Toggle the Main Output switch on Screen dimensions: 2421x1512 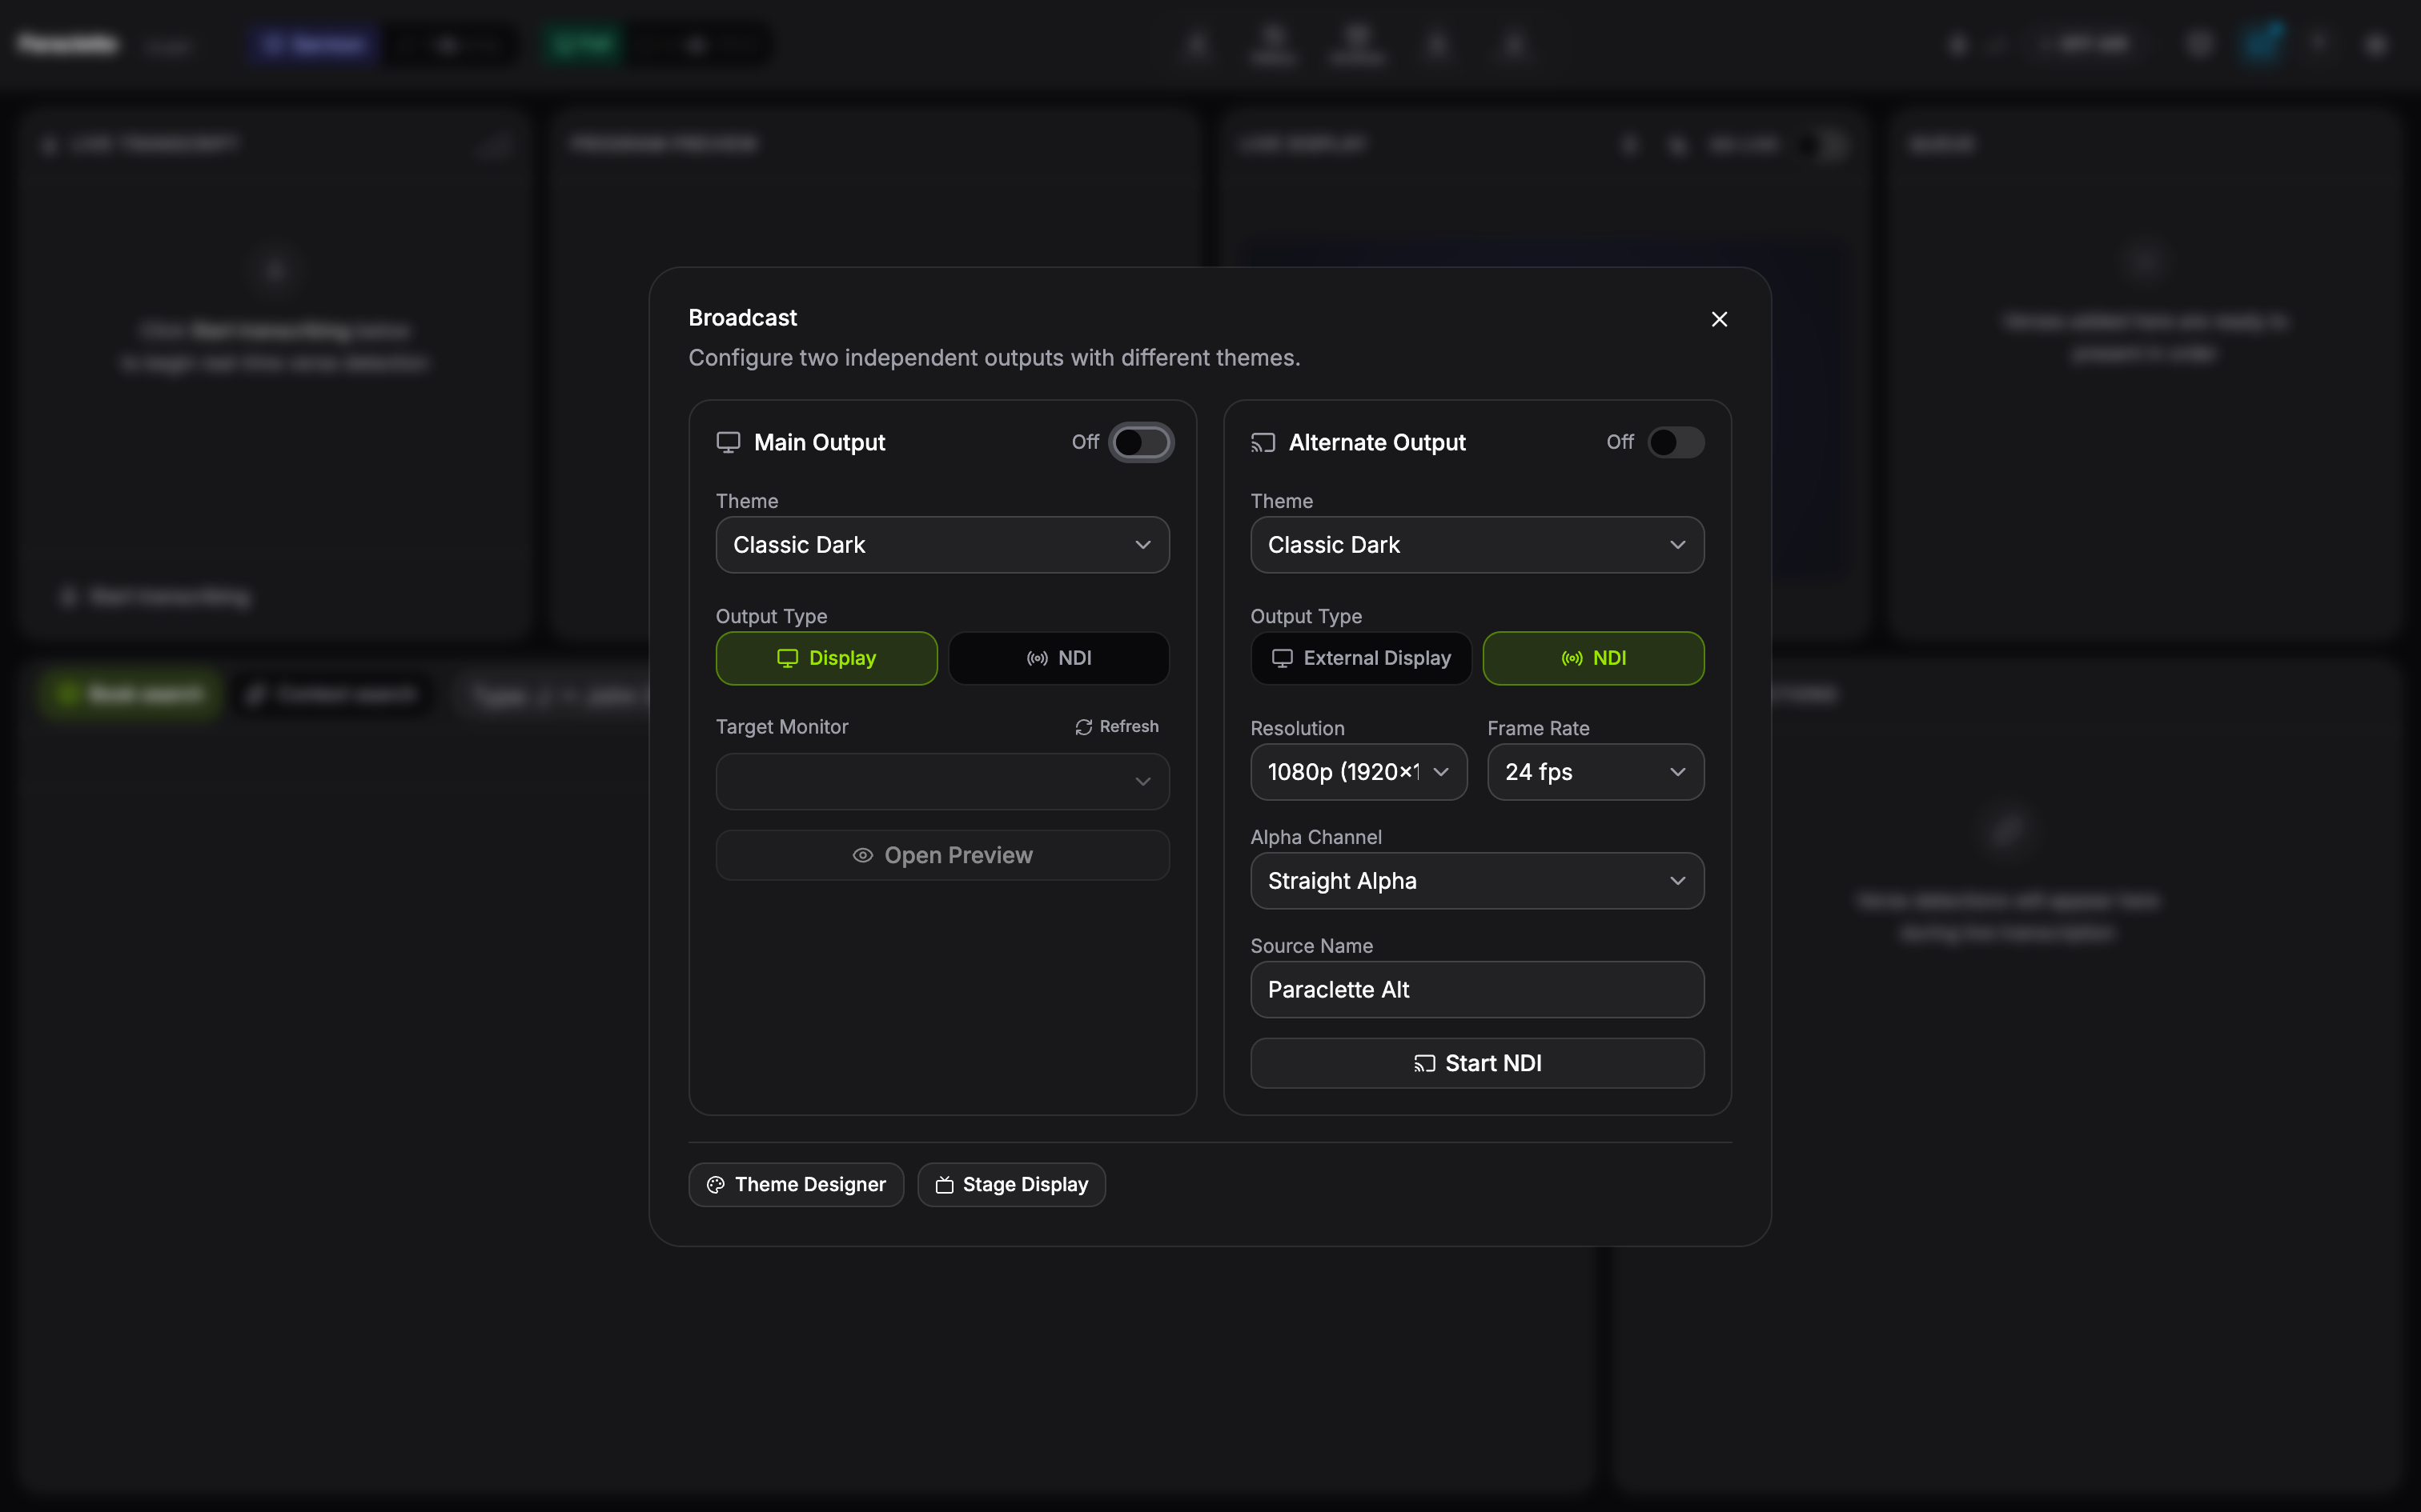point(1142,442)
